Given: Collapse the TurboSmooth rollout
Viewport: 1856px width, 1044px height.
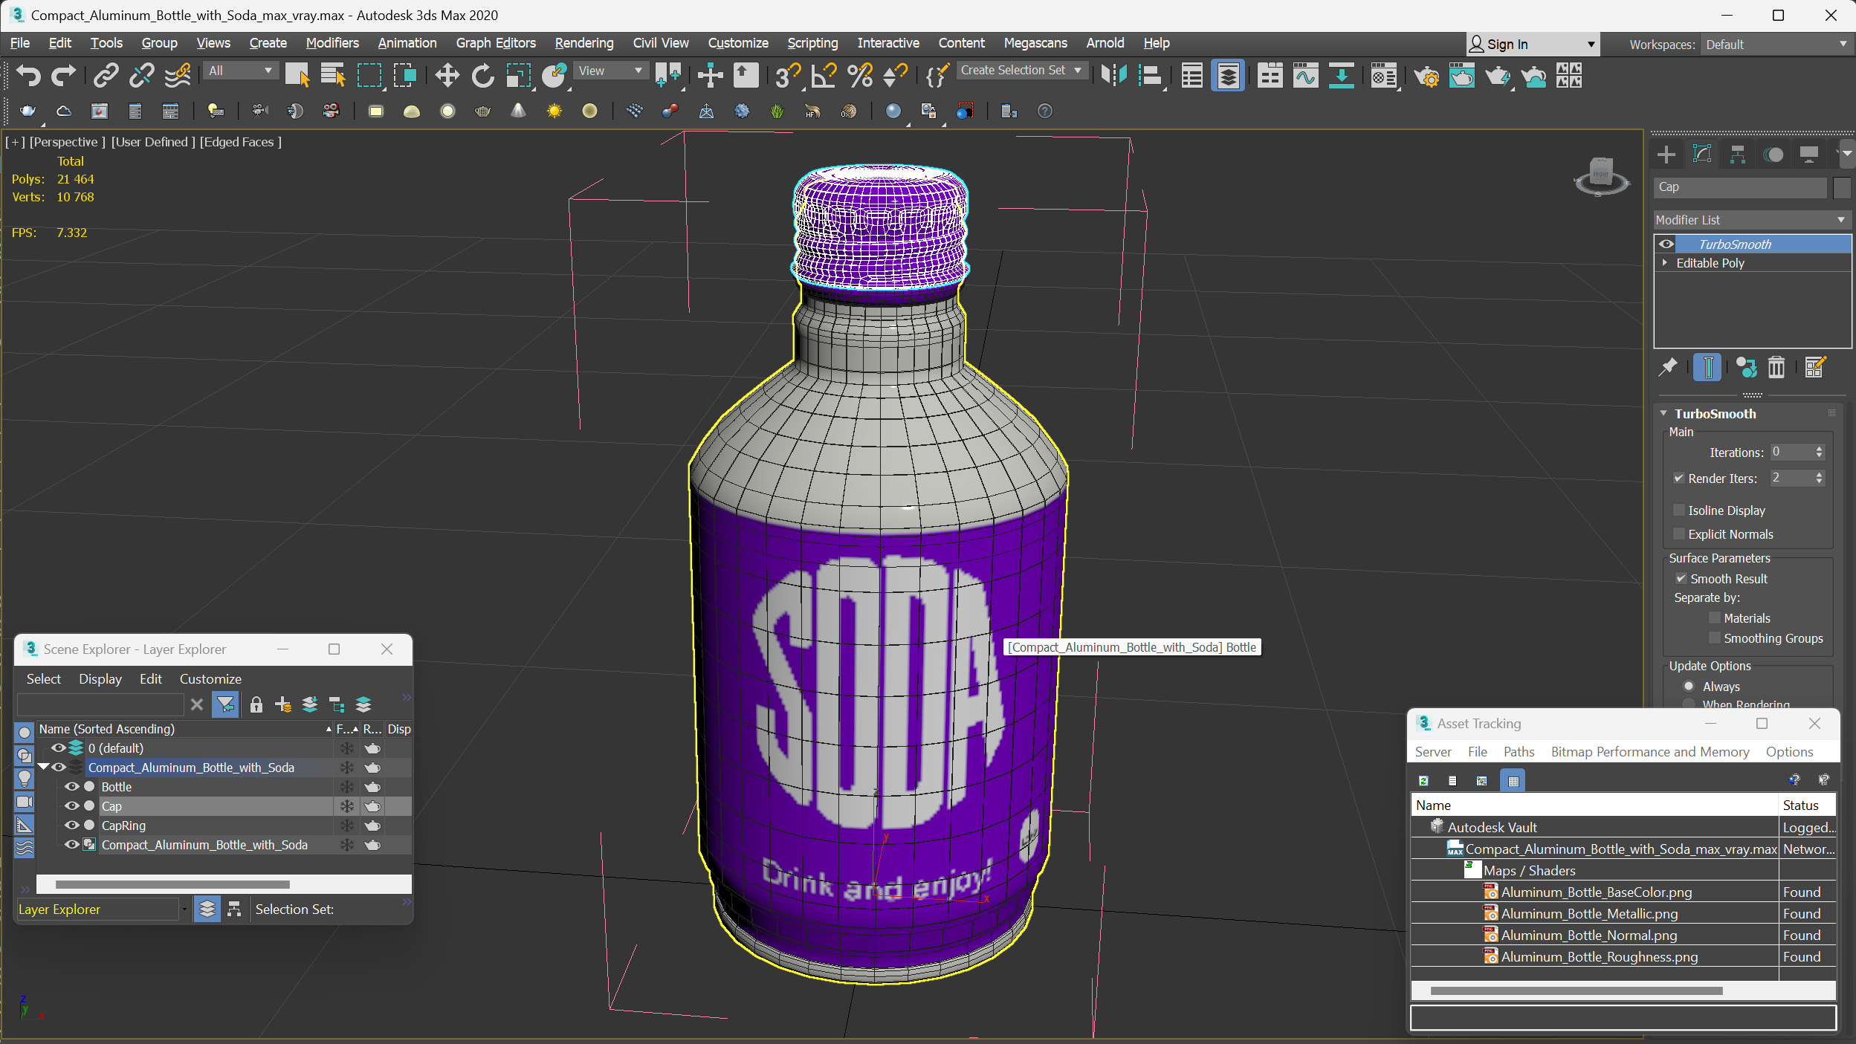Looking at the screenshot, I should coord(1663,414).
